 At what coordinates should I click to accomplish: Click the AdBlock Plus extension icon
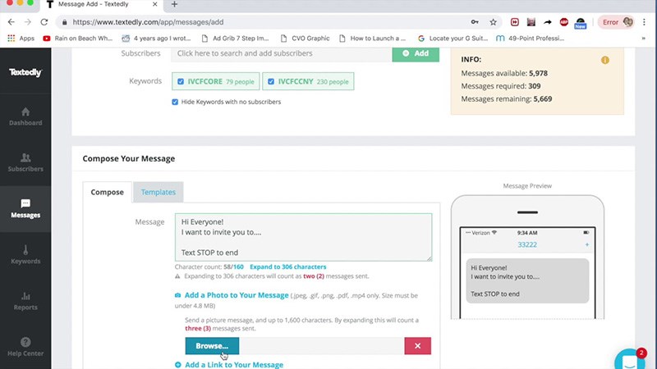564,22
